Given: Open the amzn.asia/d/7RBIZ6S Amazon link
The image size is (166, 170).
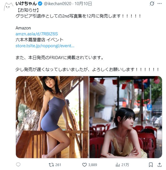Looking at the screenshot, I should 37,34.
